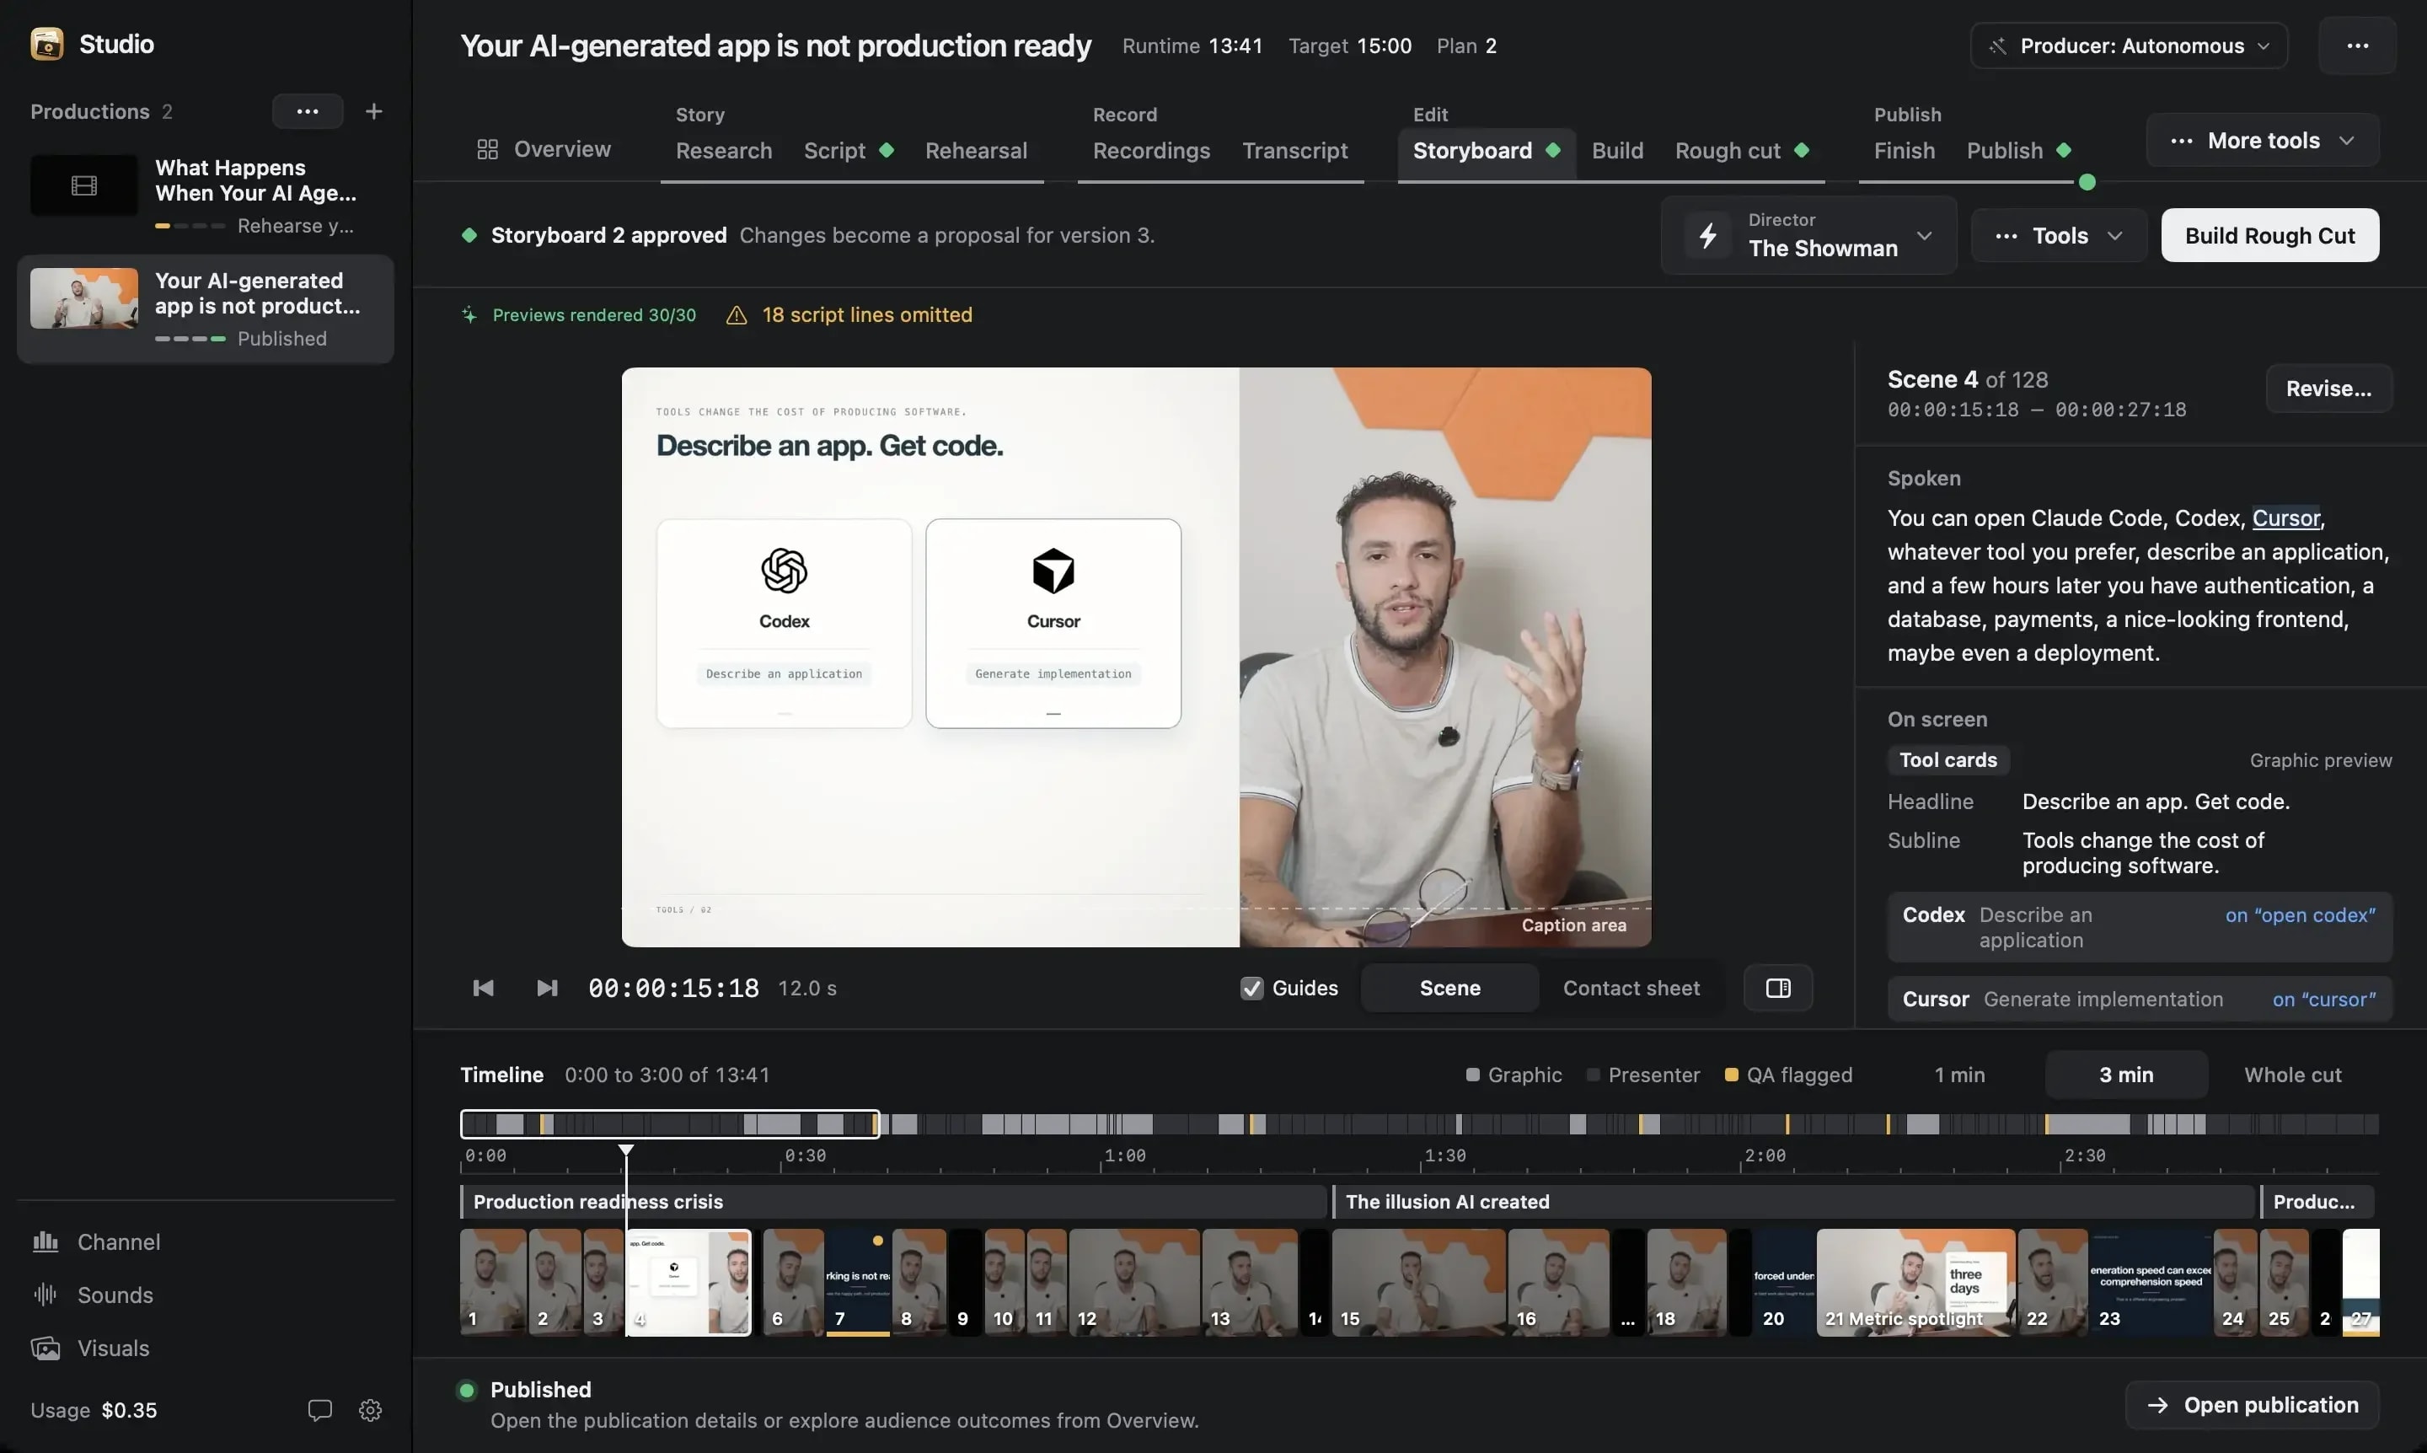Image resolution: width=2427 pixels, height=1453 pixels.
Task: Toggle the side panel layout icon
Action: click(x=1778, y=988)
